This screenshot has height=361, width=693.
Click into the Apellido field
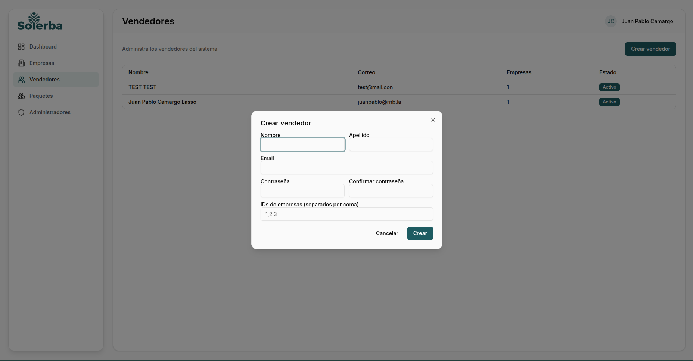click(x=391, y=144)
